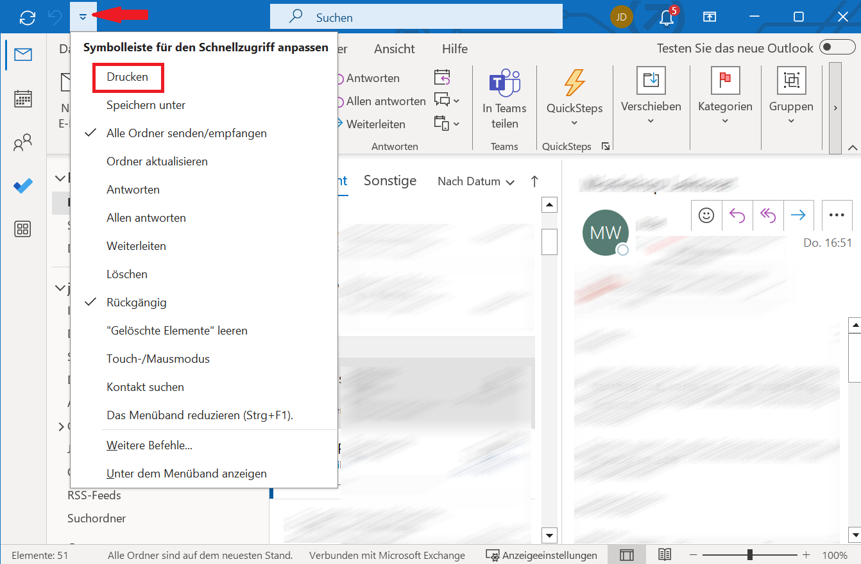Image resolution: width=861 pixels, height=564 pixels.
Task: Select Das Menüband reduzieren entry
Action: 204,415
